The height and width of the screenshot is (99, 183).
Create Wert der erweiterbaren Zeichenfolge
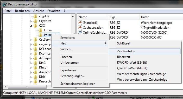click(145, 80)
